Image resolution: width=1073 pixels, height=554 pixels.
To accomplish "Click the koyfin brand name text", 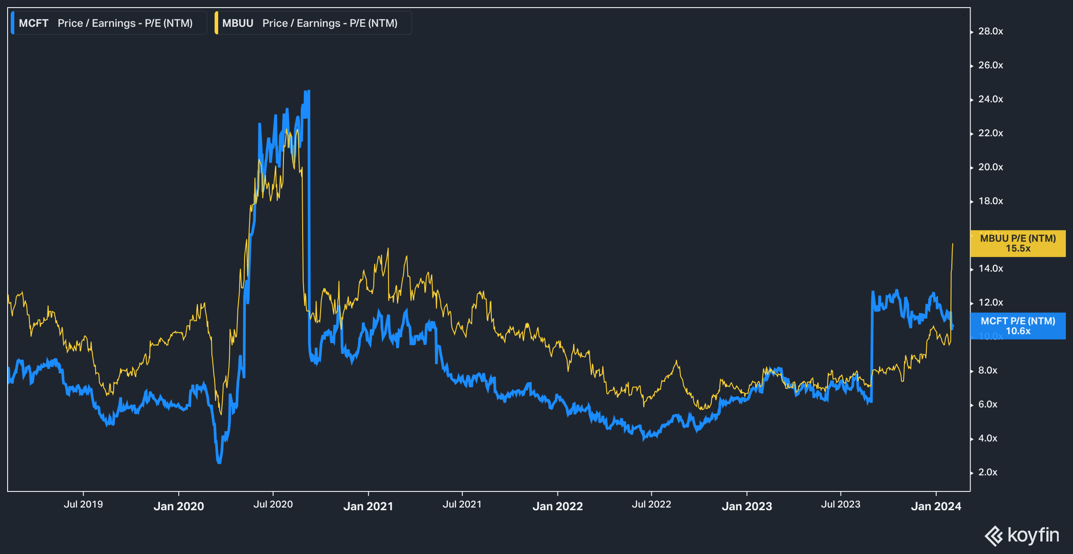I will [x=1033, y=535].
